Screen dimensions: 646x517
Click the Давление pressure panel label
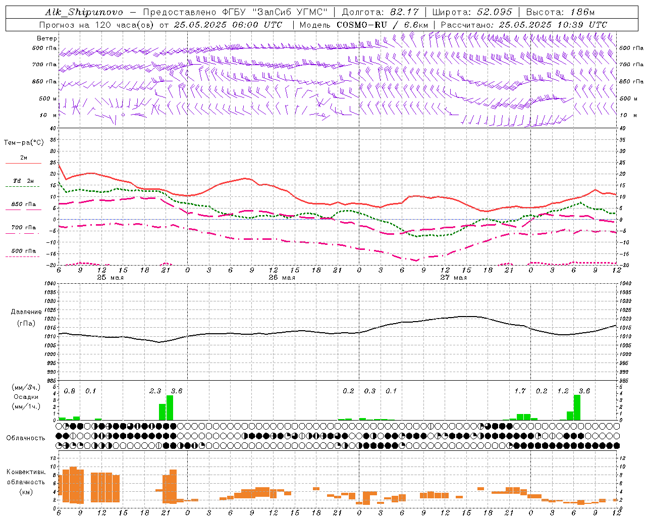click(26, 312)
